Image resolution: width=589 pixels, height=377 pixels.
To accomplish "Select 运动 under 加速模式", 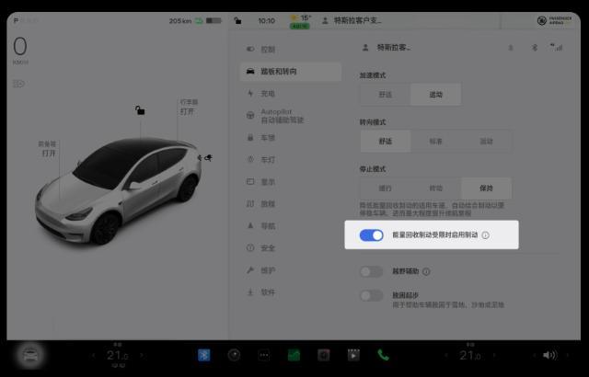I will 435,95.
